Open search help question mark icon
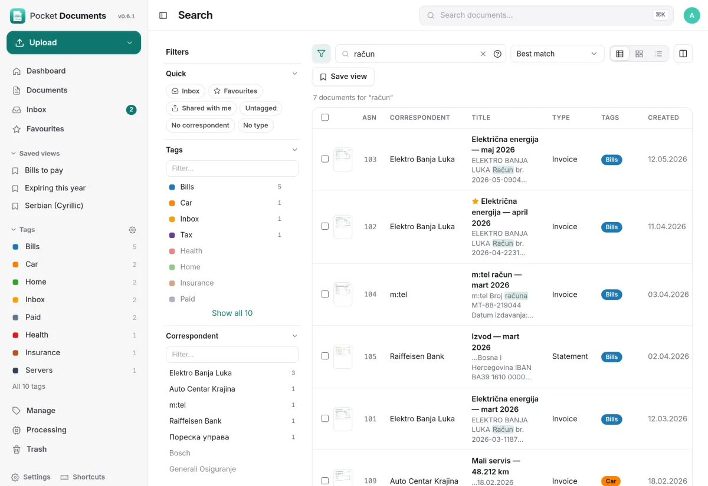Image resolution: width=708 pixels, height=486 pixels. click(x=497, y=54)
